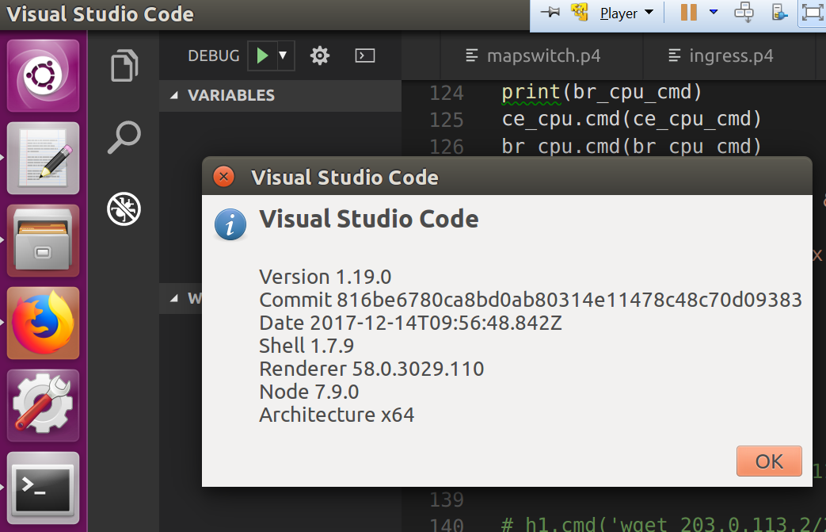Click code line 125 ce_cpu.cmd

click(631, 119)
